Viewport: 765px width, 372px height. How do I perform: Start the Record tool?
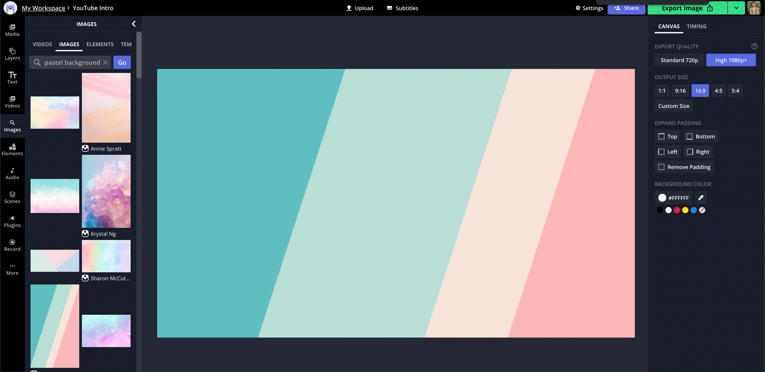[12, 245]
